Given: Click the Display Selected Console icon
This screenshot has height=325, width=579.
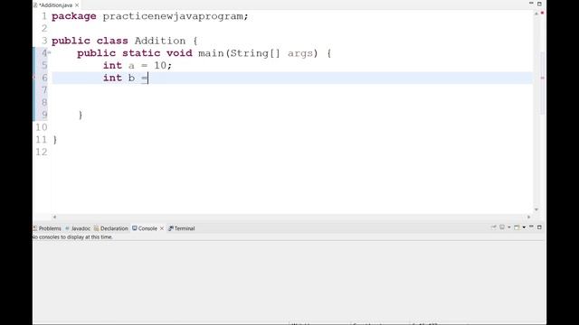Looking at the screenshot, I should (x=502, y=227).
